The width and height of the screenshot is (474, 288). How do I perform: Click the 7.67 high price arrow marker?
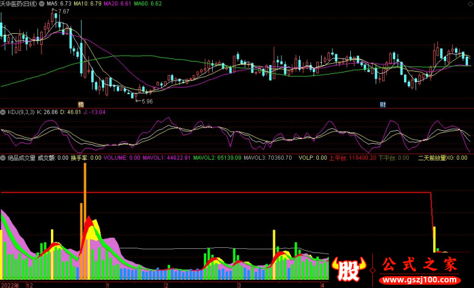click(x=62, y=12)
